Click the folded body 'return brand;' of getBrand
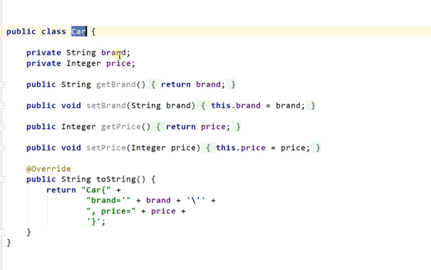 (x=193, y=84)
